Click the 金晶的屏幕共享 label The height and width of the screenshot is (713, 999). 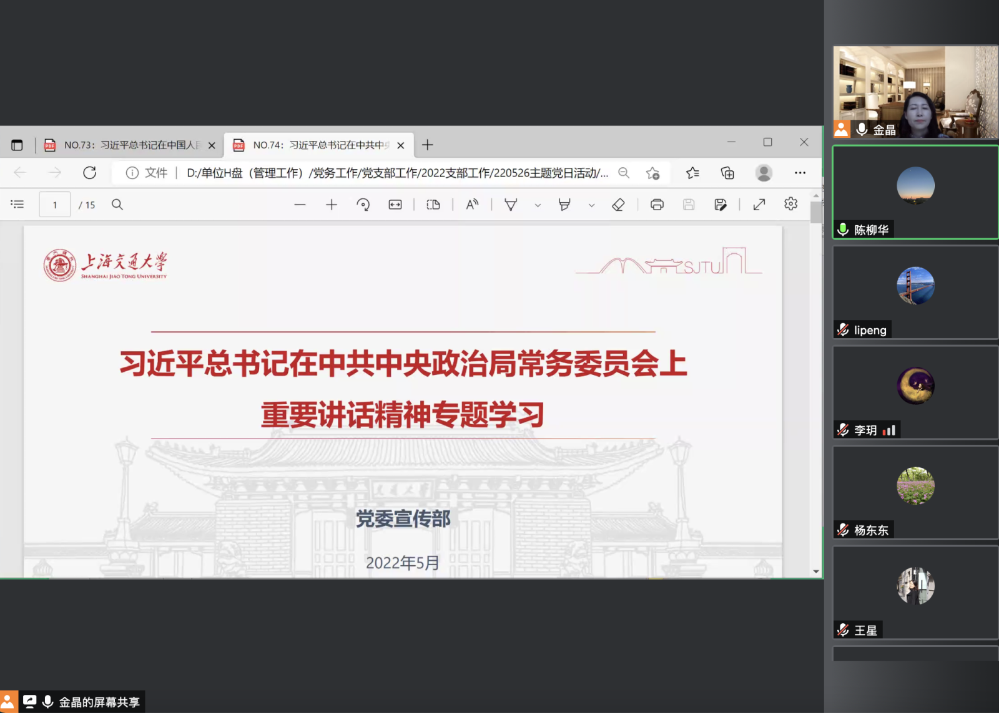pyautogui.click(x=99, y=702)
